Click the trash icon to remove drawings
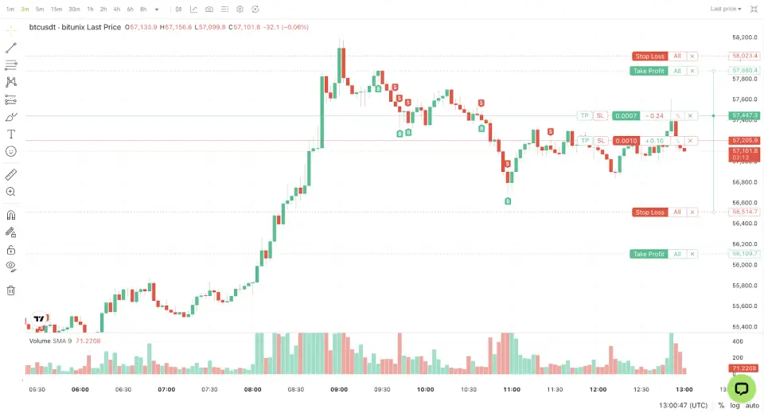 point(11,290)
